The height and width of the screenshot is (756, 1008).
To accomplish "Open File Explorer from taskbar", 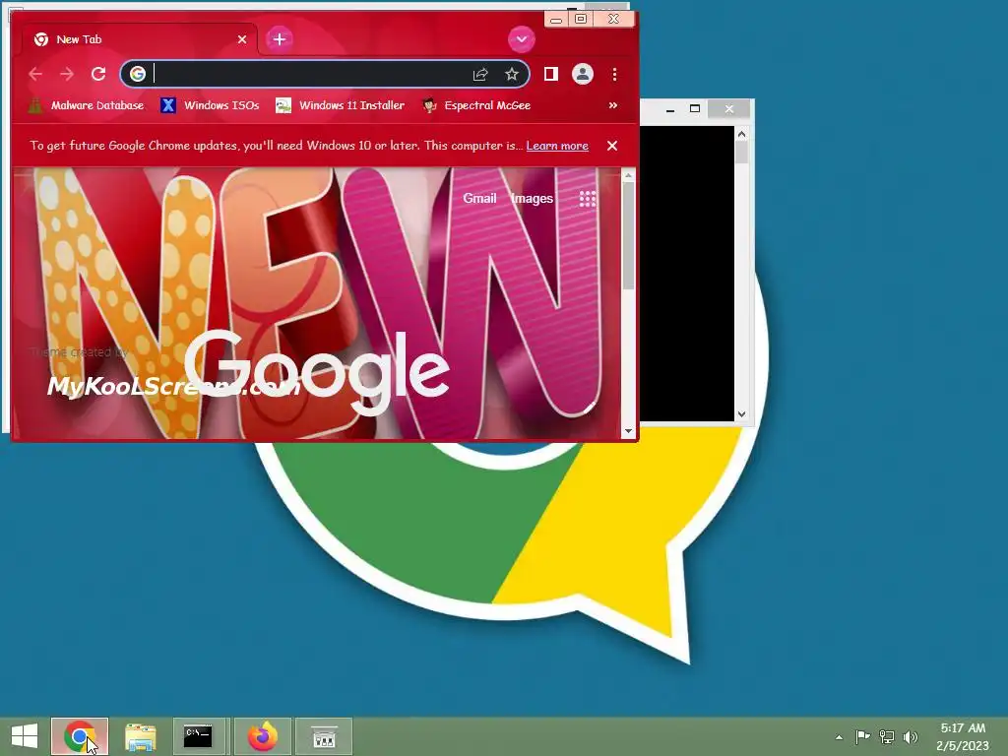I will click(140, 736).
